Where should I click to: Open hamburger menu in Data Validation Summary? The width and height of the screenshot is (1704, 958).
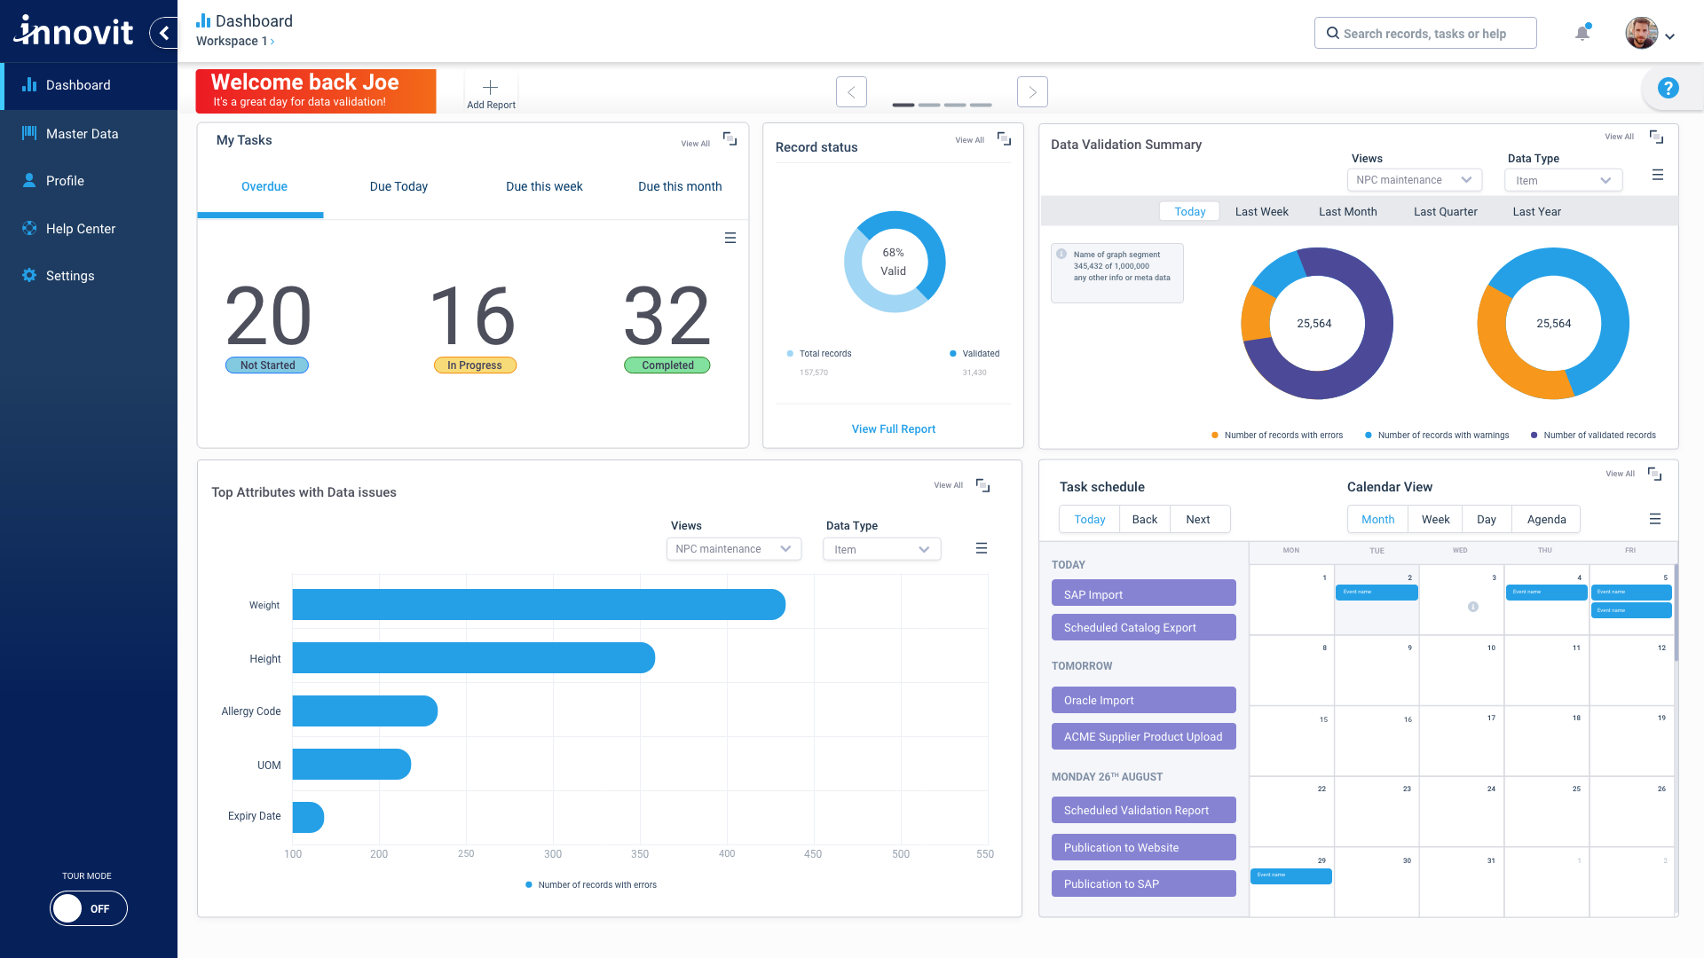click(1657, 175)
